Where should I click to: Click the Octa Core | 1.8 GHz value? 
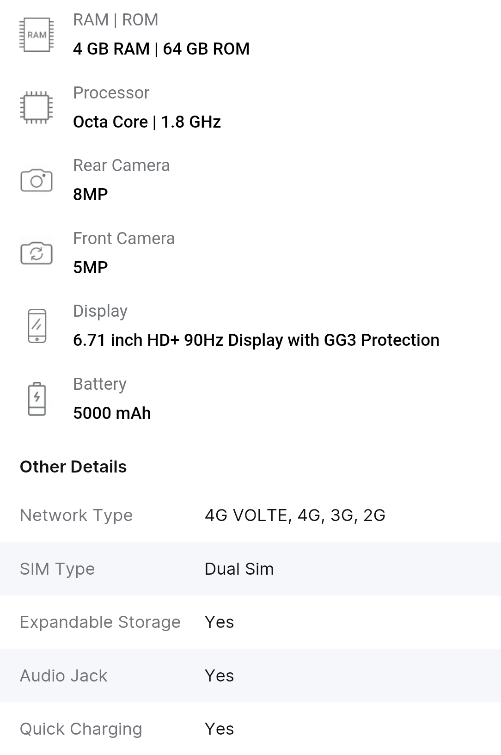tap(147, 122)
